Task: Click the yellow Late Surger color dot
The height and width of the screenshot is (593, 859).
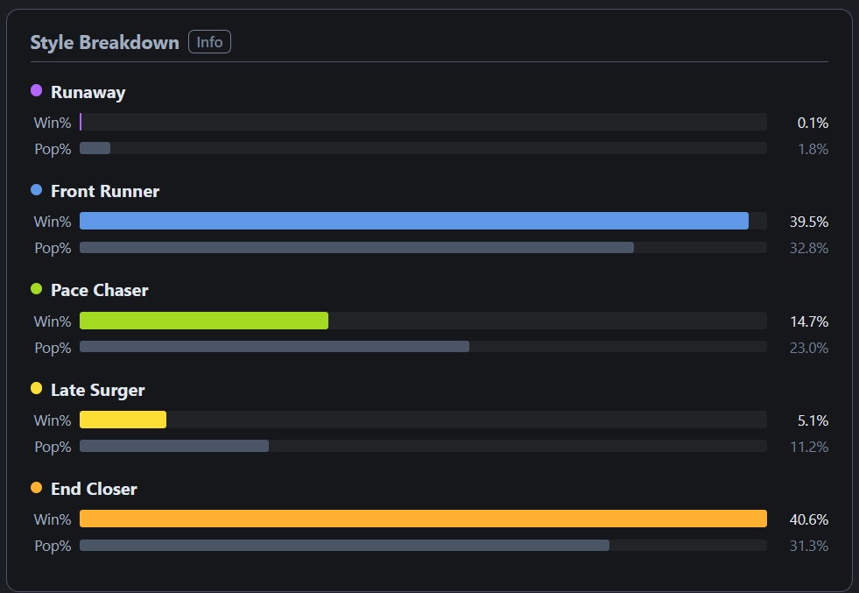Action: click(x=36, y=389)
